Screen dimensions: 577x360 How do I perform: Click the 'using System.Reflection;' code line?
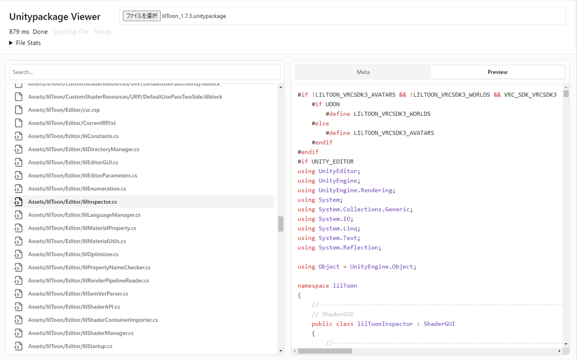pos(339,248)
